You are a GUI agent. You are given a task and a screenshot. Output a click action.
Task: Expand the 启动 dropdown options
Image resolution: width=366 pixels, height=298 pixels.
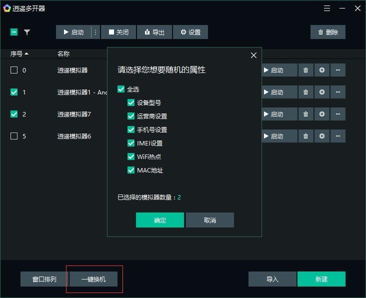[95, 32]
